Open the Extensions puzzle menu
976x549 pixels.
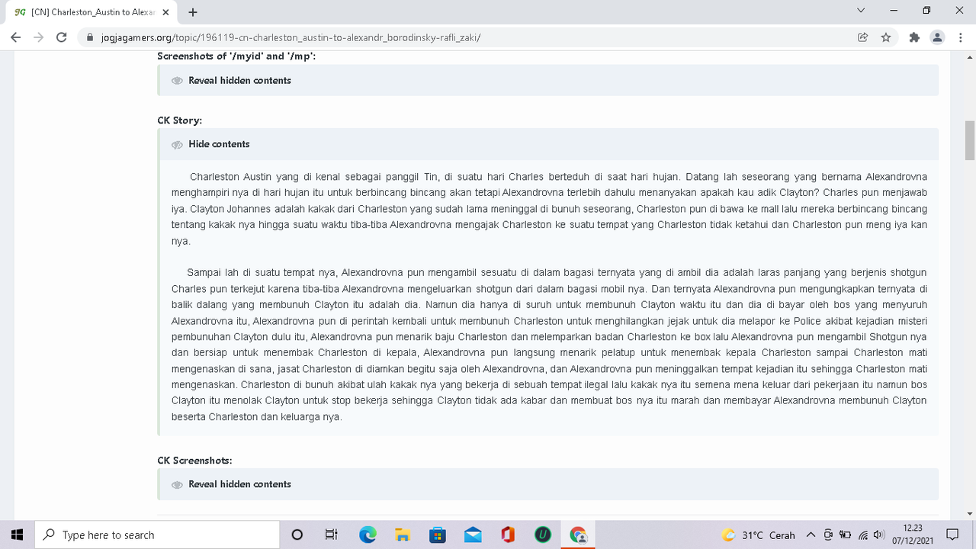tap(914, 37)
